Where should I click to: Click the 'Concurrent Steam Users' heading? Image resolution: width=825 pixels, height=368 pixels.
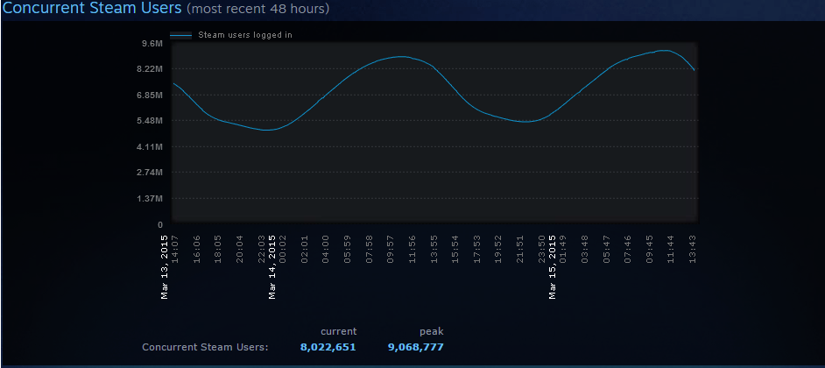(x=92, y=9)
